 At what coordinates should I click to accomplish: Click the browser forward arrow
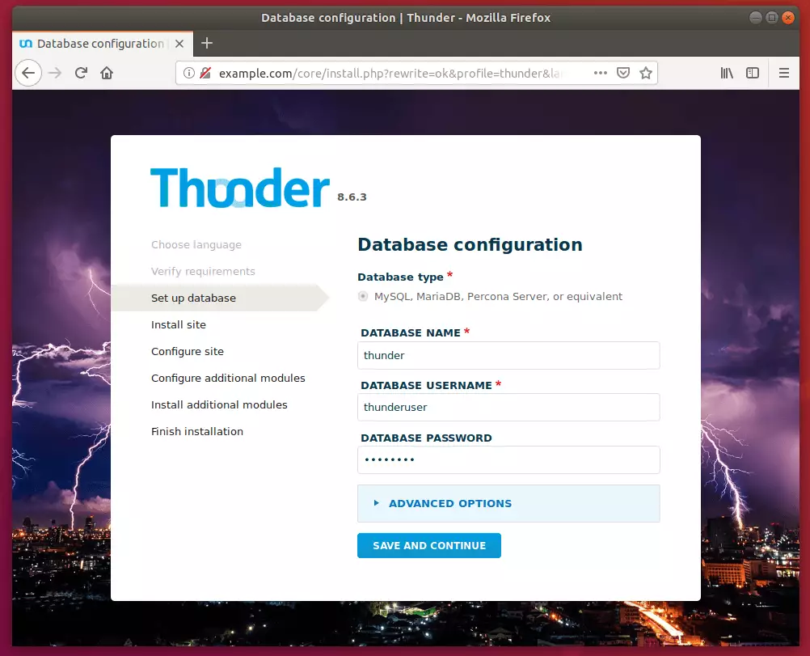coord(55,73)
